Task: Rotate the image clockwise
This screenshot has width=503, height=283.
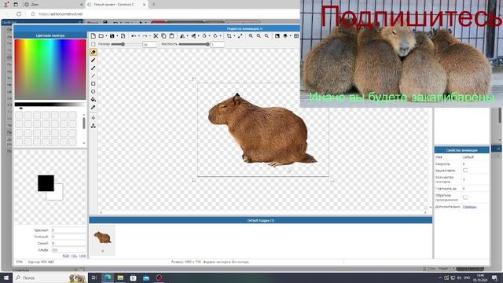Action: (x=215, y=36)
